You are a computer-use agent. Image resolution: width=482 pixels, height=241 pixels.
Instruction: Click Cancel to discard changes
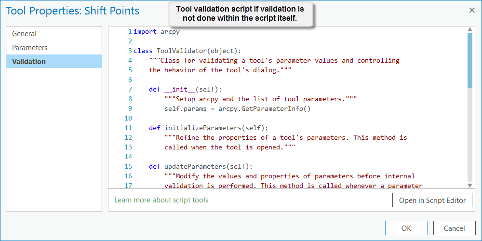455,228
